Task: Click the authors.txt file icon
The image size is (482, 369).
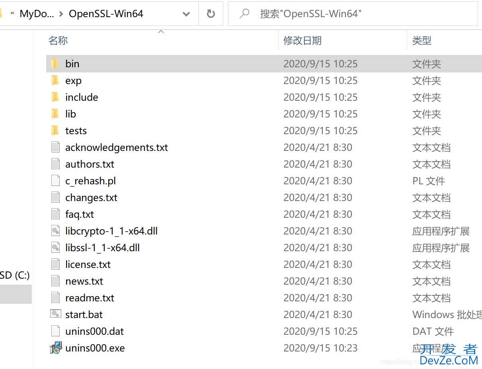Action: point(56,164)
